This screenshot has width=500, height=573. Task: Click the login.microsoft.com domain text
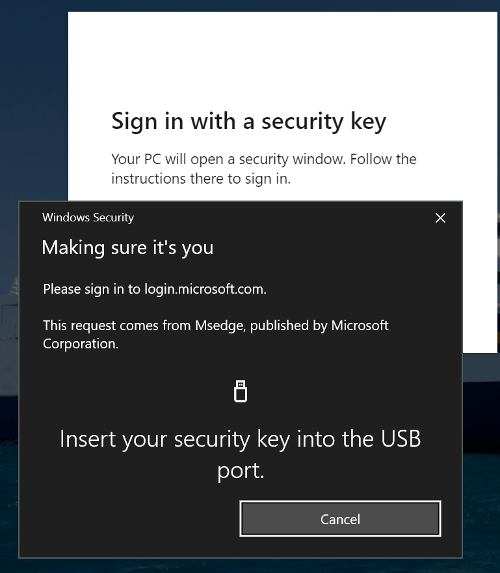[205, 288]
